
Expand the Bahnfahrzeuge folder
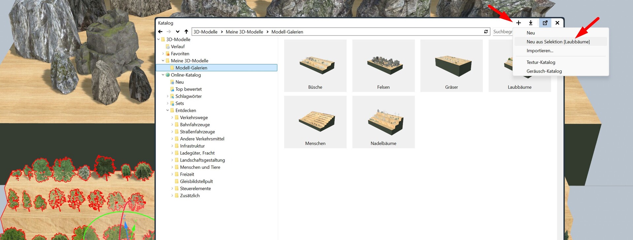pyautogui.click(x=172, y=125)
